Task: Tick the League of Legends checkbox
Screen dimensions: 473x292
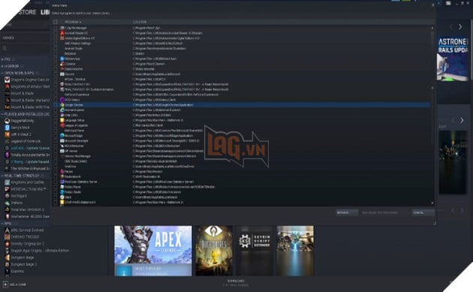Action: 56,125
